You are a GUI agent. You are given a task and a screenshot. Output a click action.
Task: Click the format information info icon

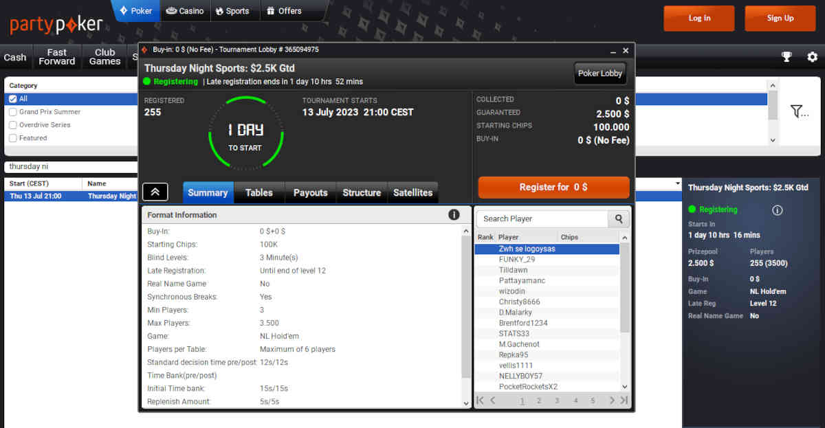coord(454,215)
